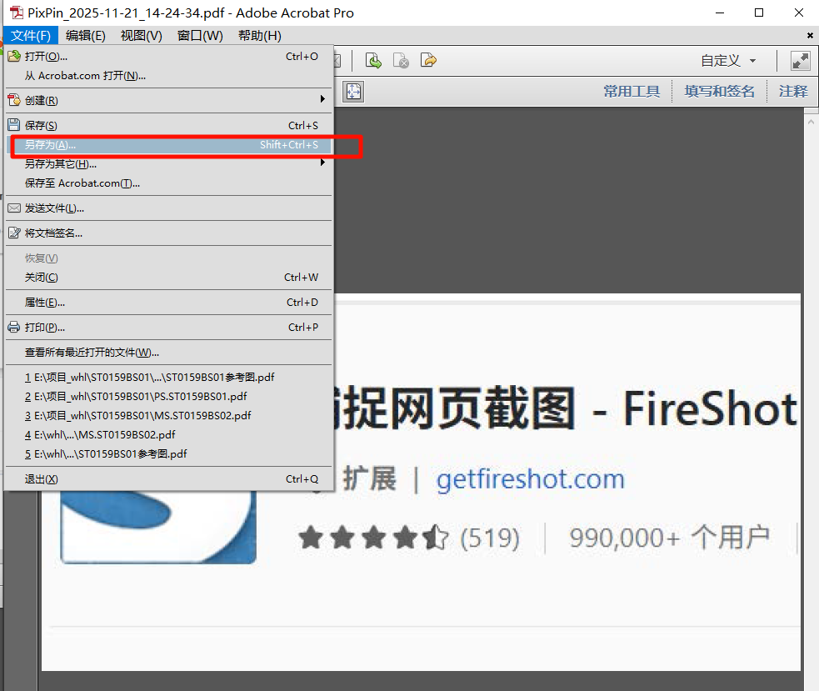Open the 自定义 dropdown
The image size is (819, 691).
click(728, 61)
